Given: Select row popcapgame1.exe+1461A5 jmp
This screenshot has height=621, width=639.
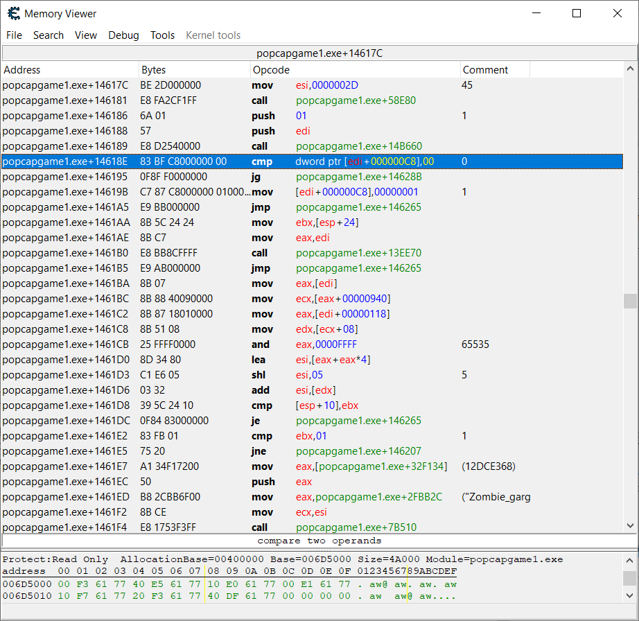Looking at the screenshot, I should [x=312, y=207].
